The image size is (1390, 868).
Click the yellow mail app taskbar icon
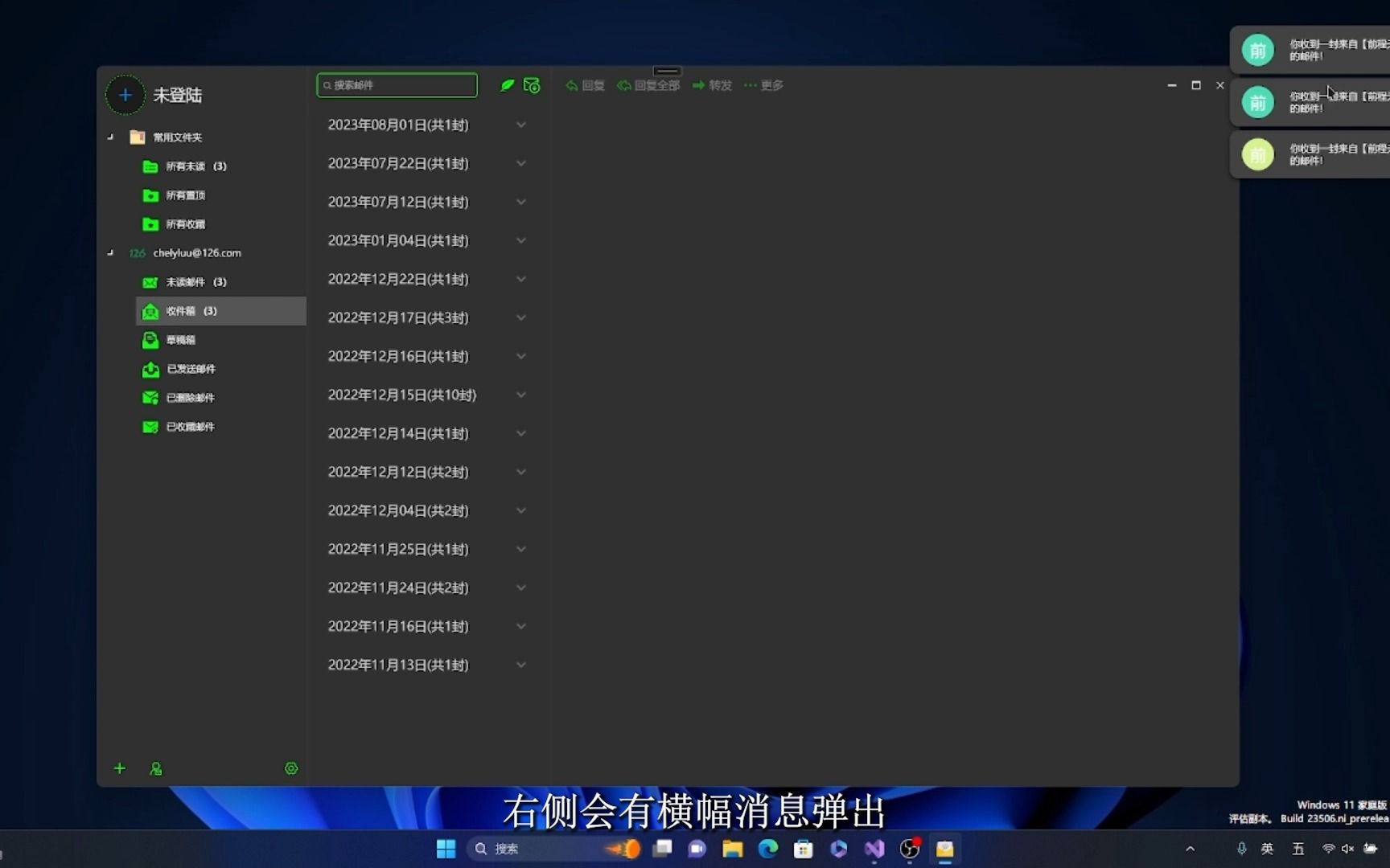tap(944, 849)
